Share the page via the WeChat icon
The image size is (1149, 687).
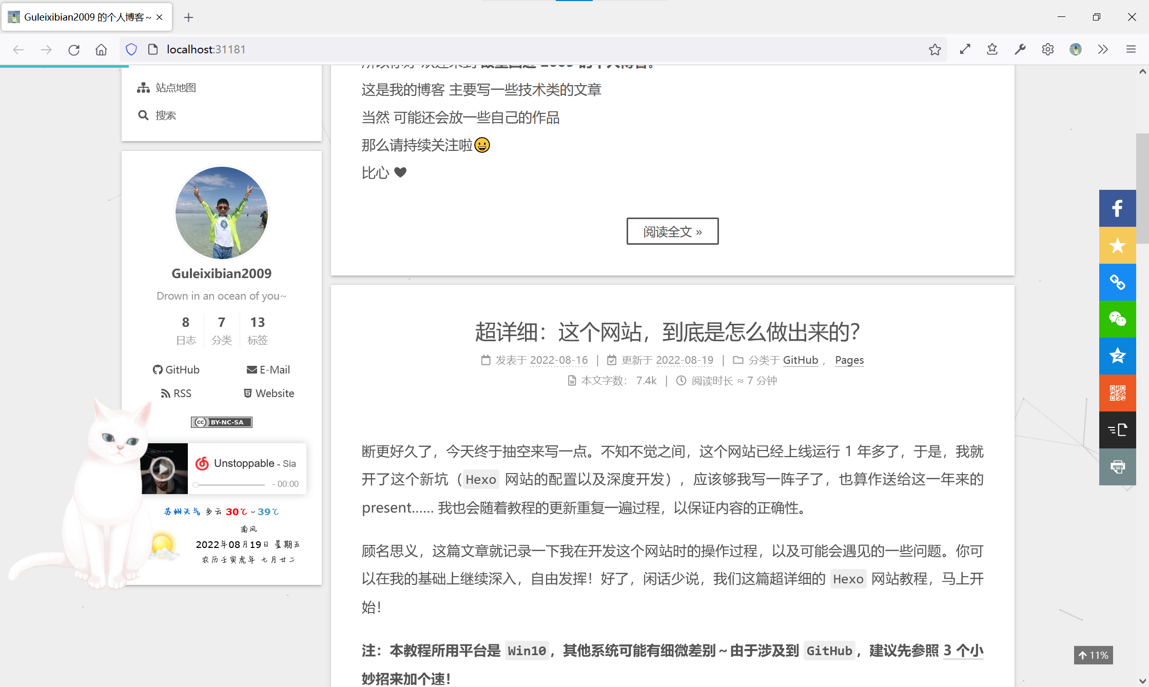point(1117,319)
